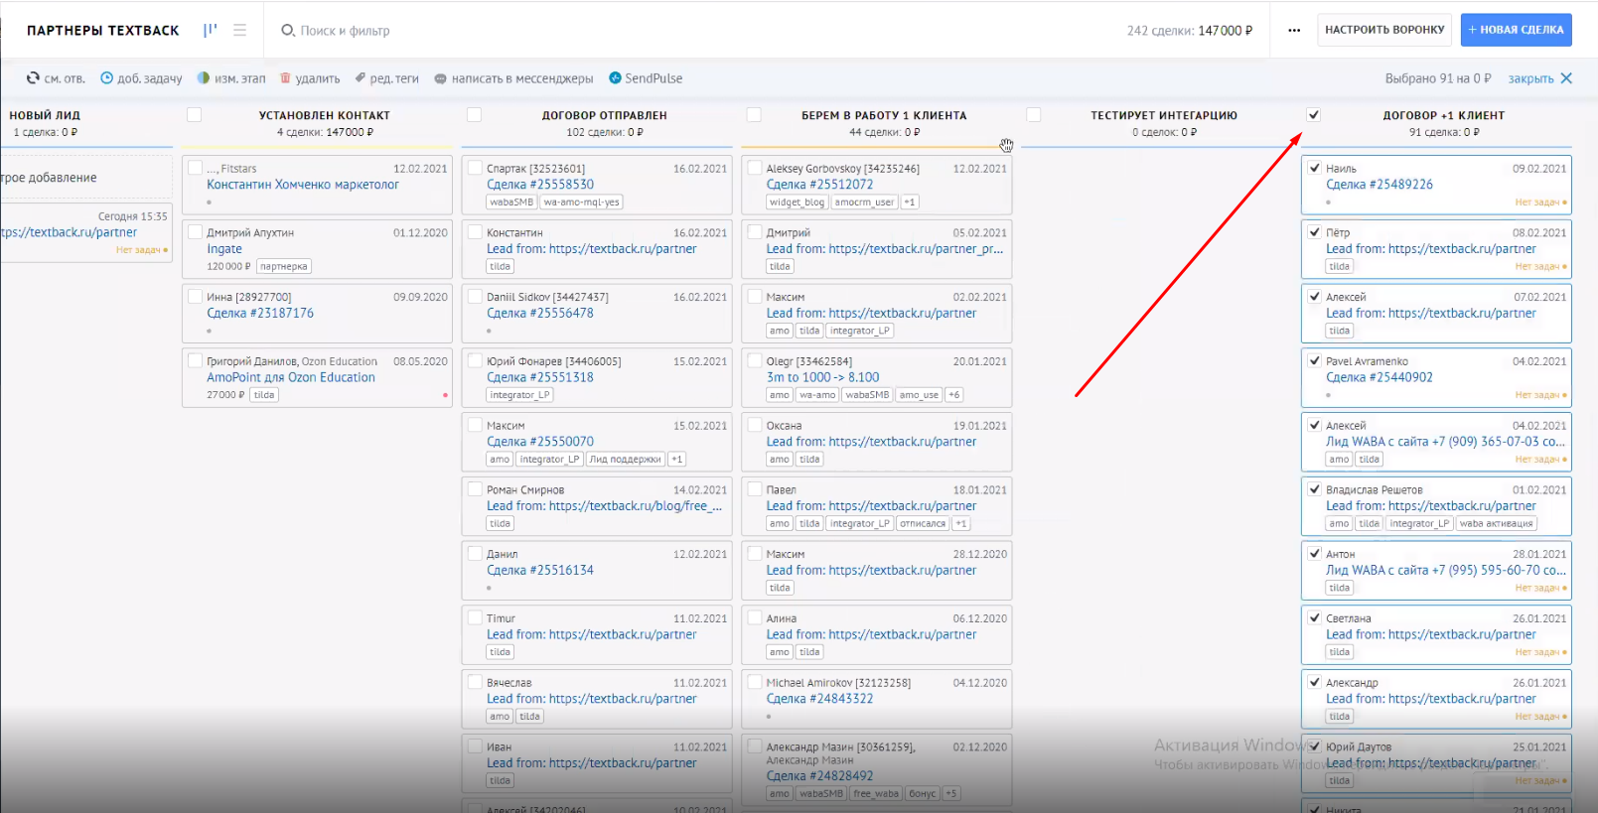Click 'закрыть' link in selection bar

[x=1530, y=78]
